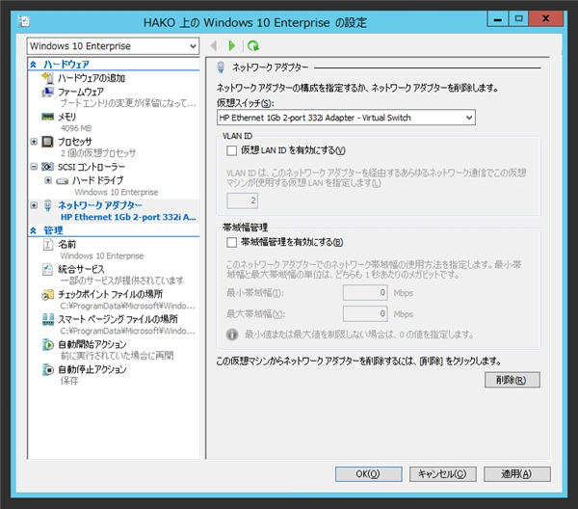Viewport: 578px width, 509px height.
Task: Click 適用 apply button
Action: point(516,474)
